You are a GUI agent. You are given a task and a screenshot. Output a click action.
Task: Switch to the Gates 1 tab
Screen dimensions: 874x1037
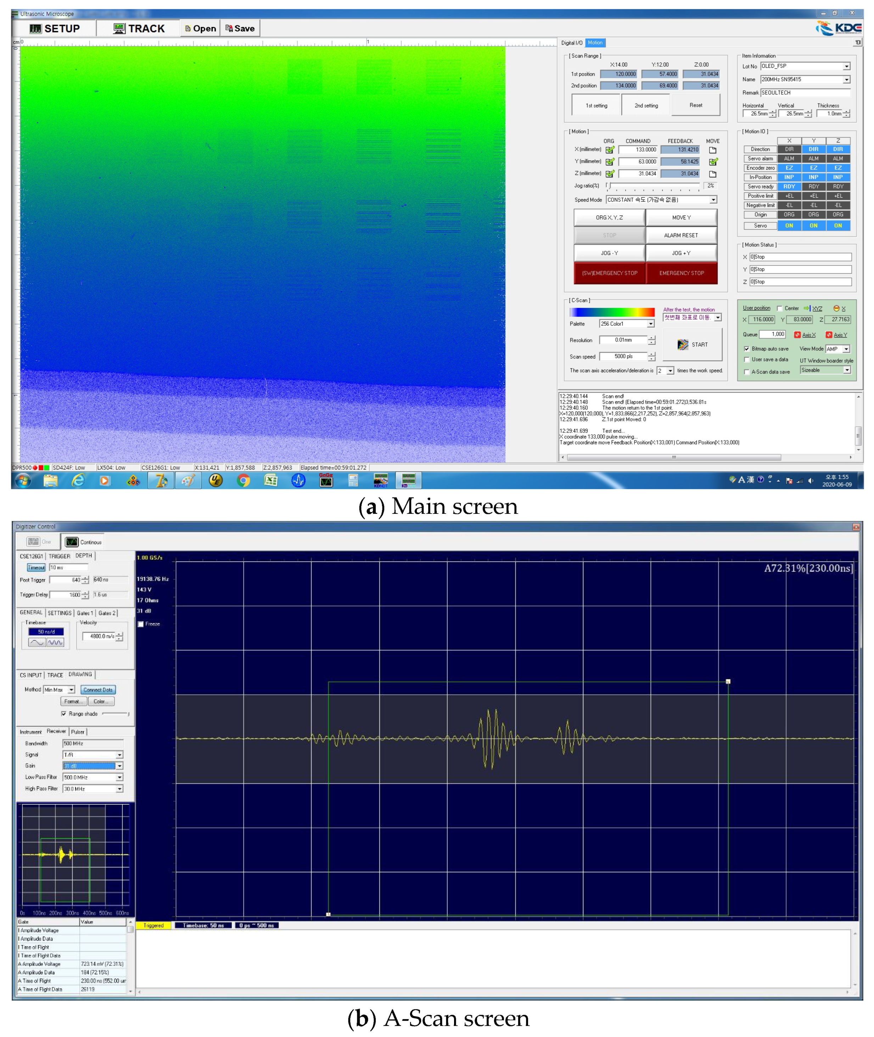[85, 613]
